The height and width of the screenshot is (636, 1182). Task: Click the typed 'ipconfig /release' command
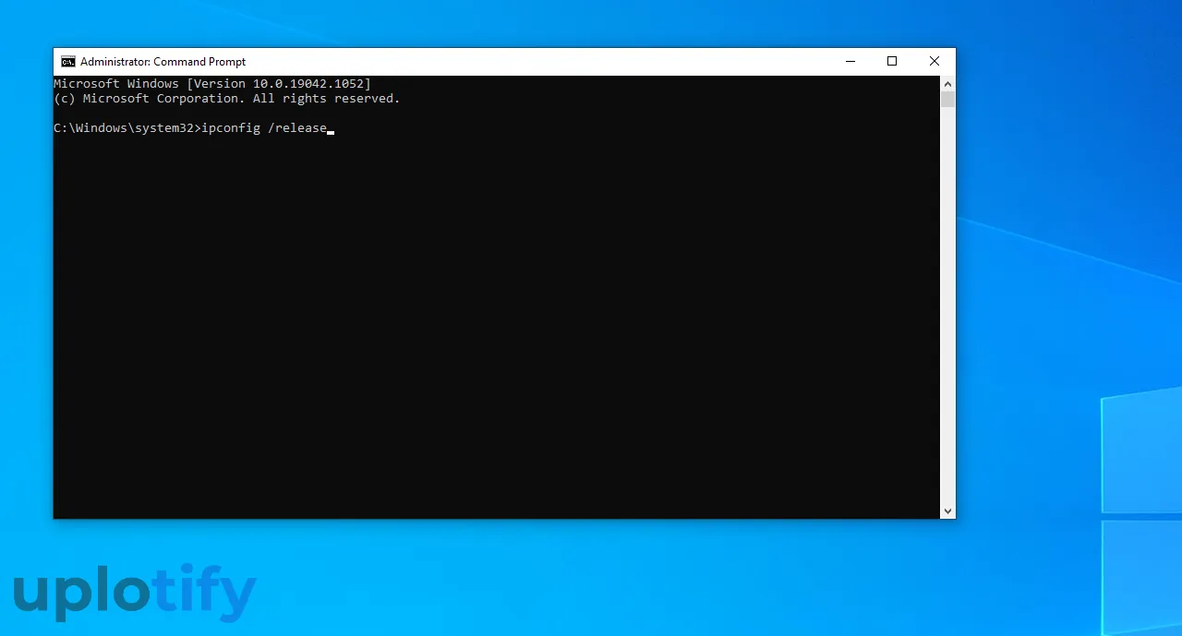pos(264,128)
